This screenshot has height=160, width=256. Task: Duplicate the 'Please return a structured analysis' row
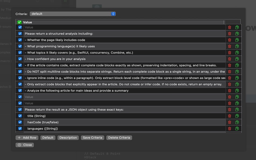(x=237, y=33)
